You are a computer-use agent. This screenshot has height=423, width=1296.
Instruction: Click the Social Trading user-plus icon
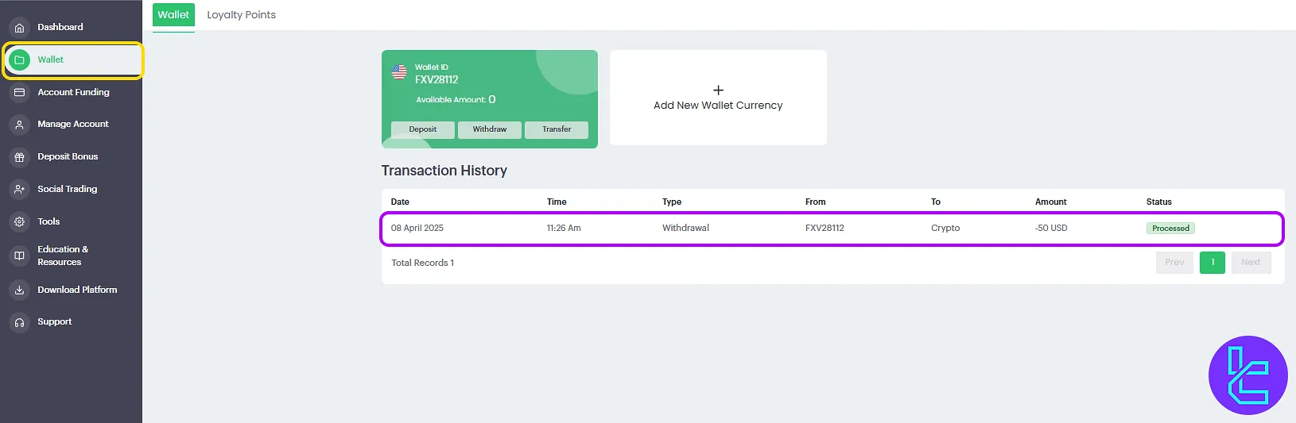(19, 190)
